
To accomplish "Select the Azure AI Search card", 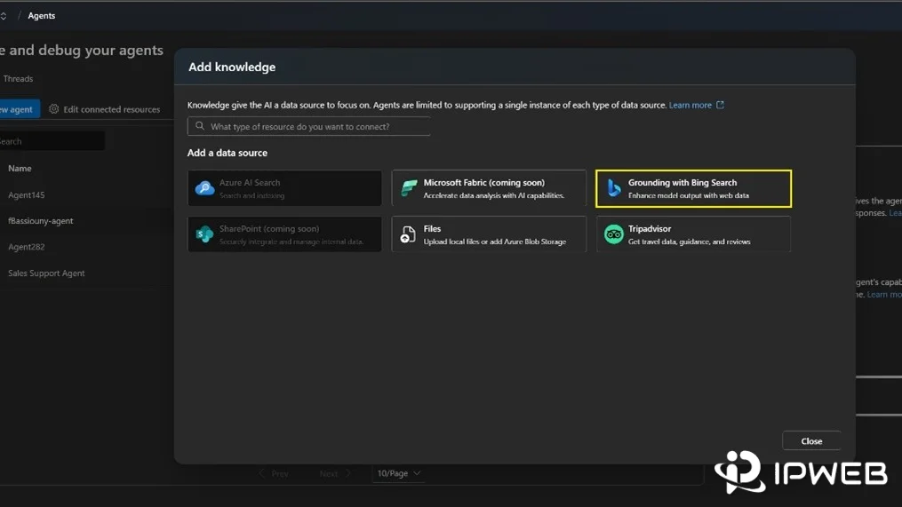I will 284,188.
